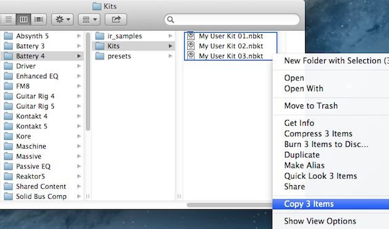The width and height of the screenshot is (389, 229).
Task: Click the Kore folder icon
Action: pyautogui.click(x=9, y=136)
